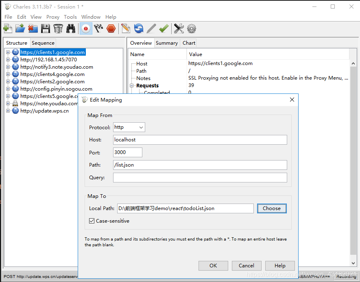Viewport: 360px width, 282px height.
Task: Click the Path field with /list.json
Action: pyautogui.click(x=200, y=165)
